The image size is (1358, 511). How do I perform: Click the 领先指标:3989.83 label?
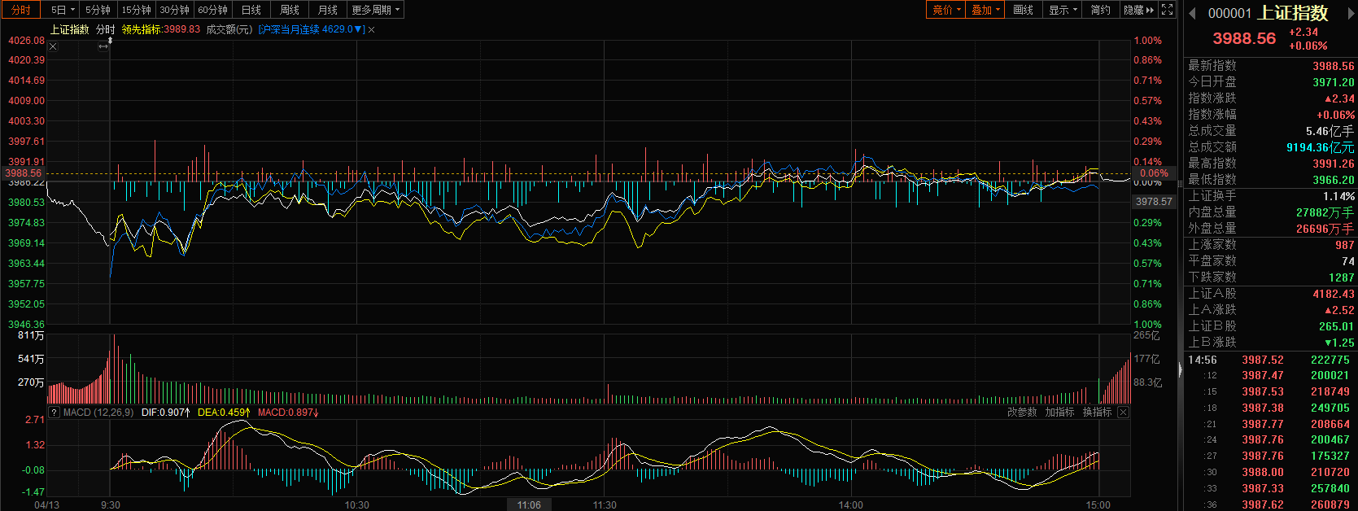click(160, 29)
